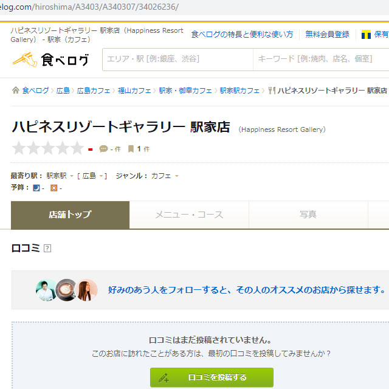
Task: Click the 口コミはまだ投稿されていません text
Action: point(210,340)
